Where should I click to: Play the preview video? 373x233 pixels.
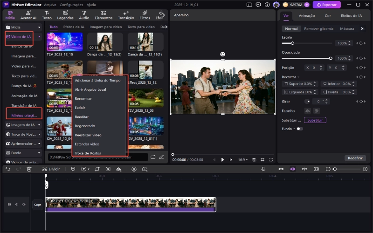[222, 159]
